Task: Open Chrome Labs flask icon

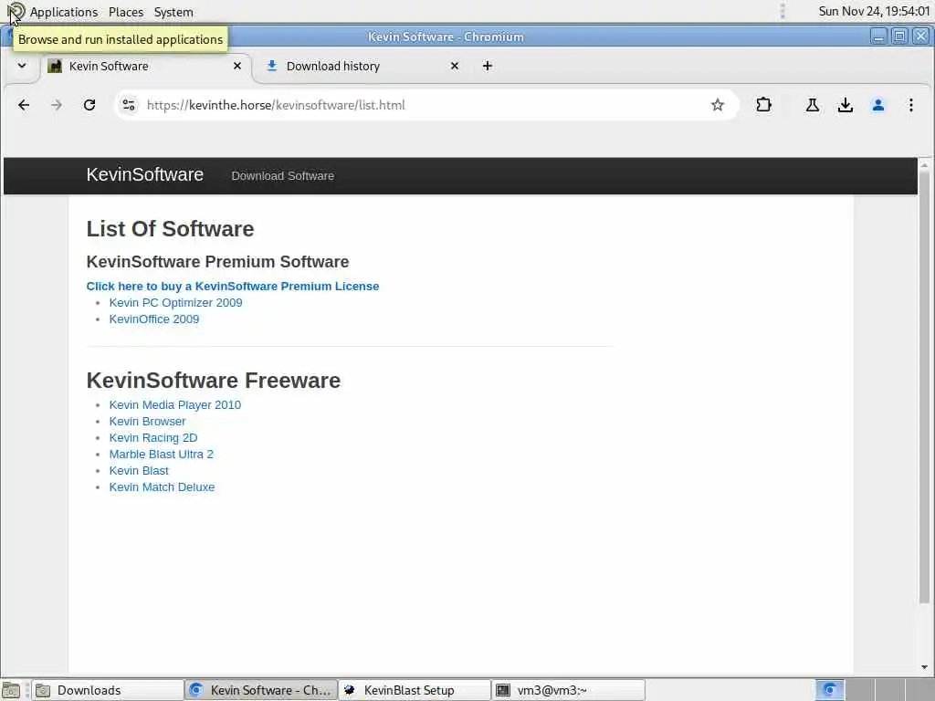Action: [812, 106]
